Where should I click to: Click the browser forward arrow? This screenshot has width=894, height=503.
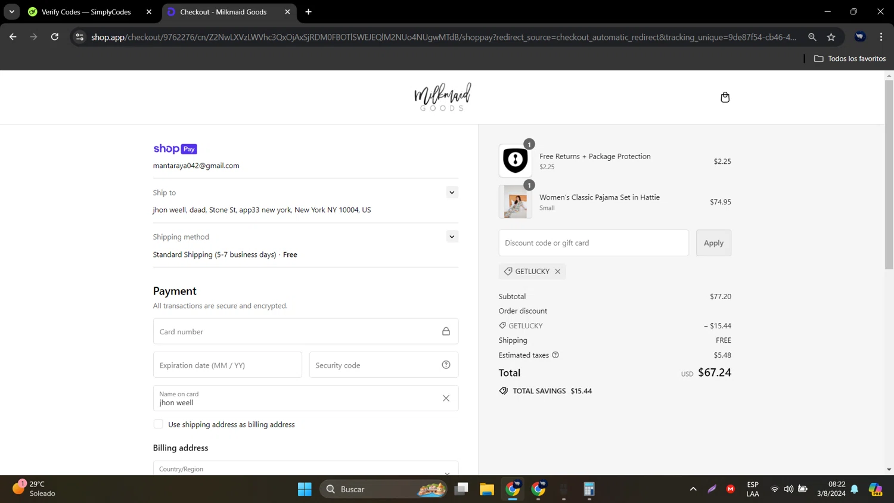[x=34, y=37]
